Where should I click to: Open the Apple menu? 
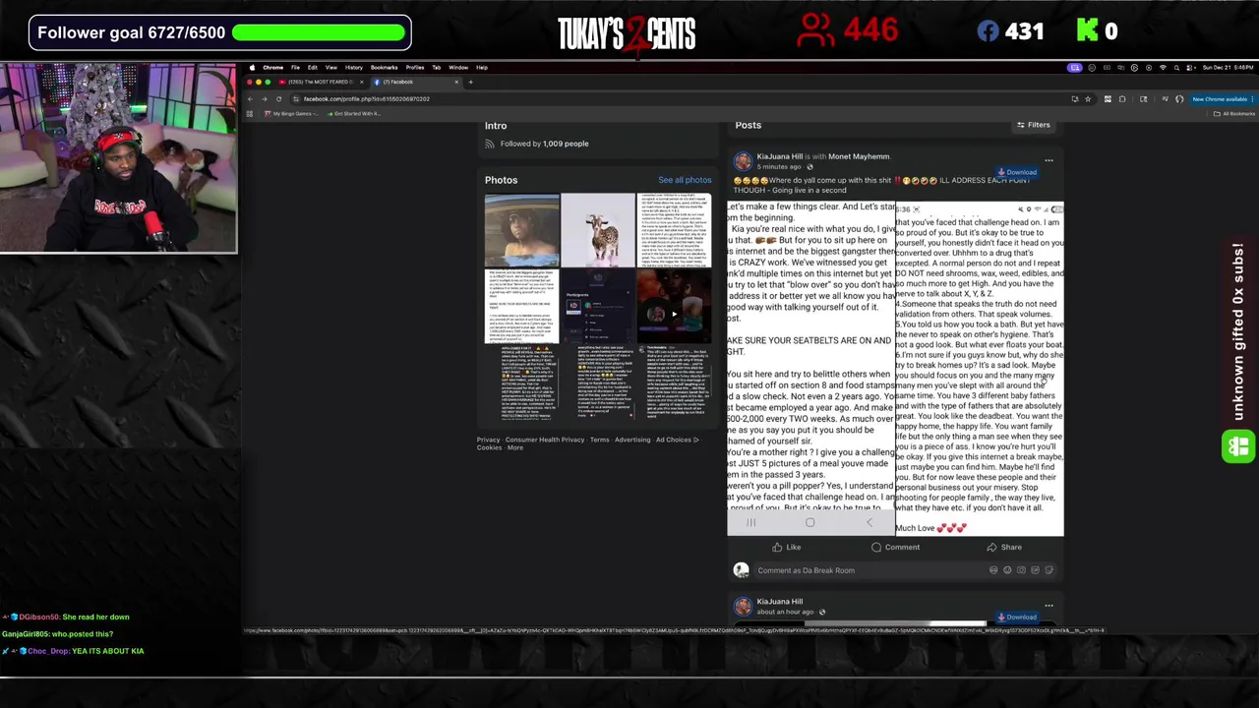[252, 68]
